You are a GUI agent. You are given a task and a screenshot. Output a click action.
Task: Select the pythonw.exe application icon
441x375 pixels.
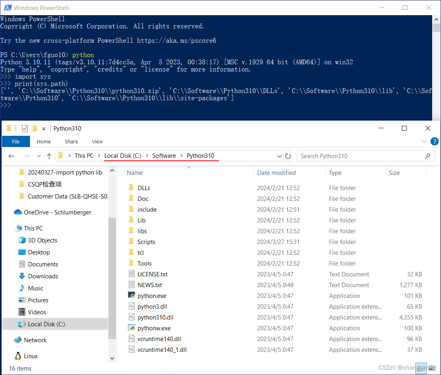click(132, 327)
